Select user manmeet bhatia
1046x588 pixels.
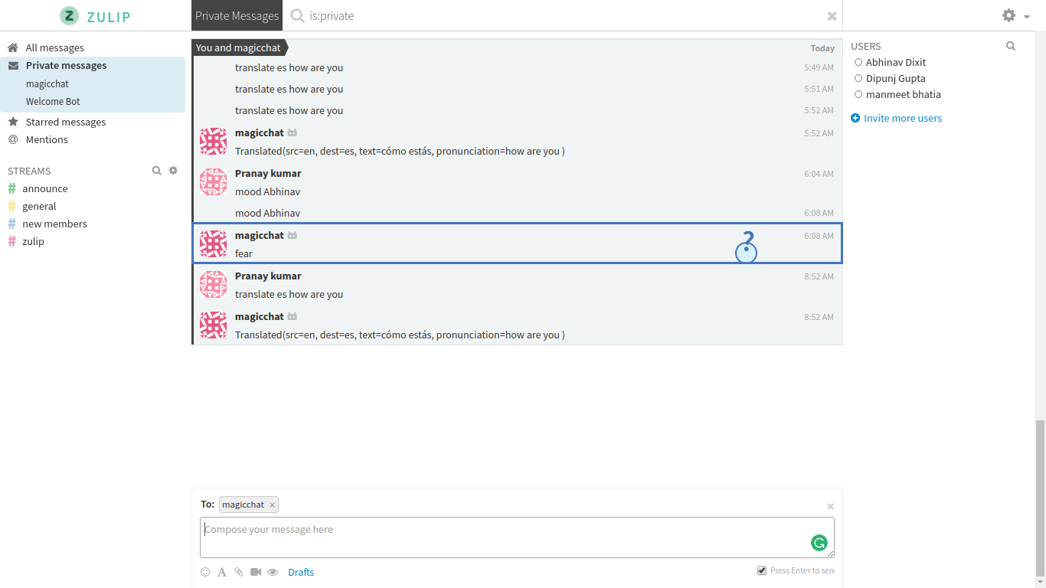[904, 94]
